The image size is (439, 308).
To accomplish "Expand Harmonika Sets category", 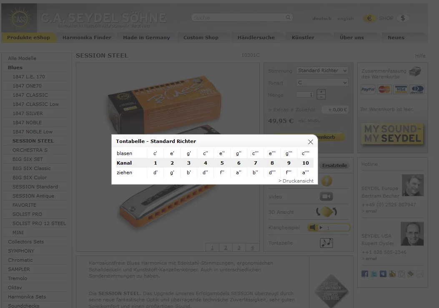I will coord(27,297).
